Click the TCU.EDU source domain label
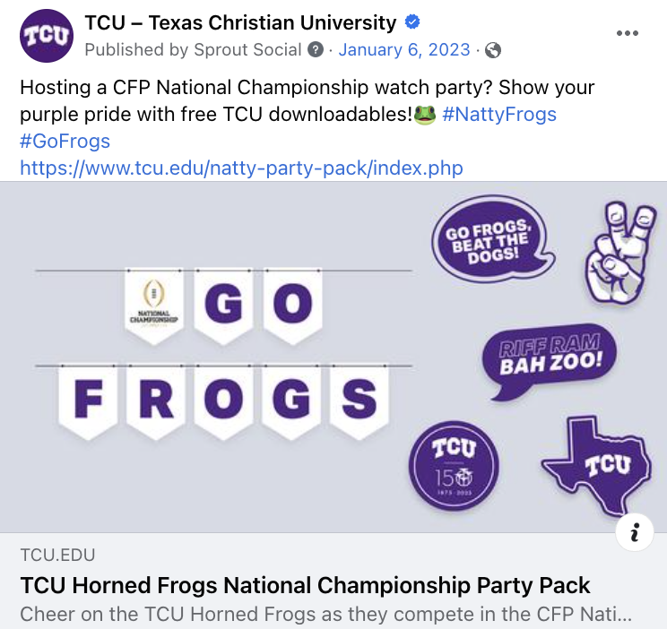The width and height of the screenshot is (667, 629). [x=57, y=556]
